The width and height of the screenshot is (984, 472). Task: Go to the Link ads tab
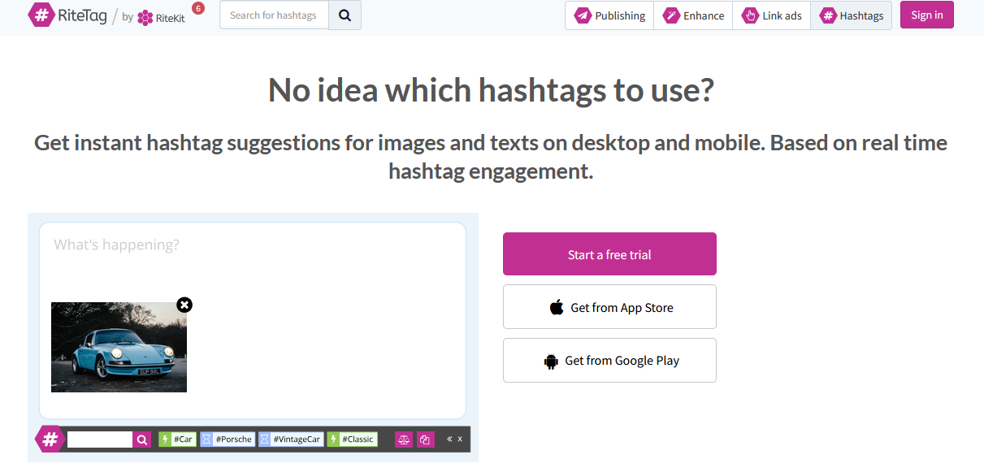point(771,15)
